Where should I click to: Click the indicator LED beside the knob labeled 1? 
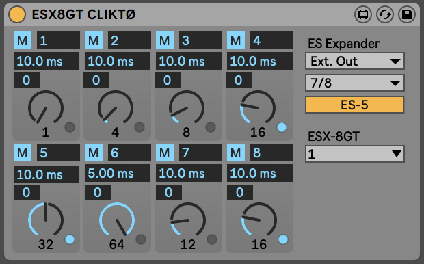[x=70, y=127]
